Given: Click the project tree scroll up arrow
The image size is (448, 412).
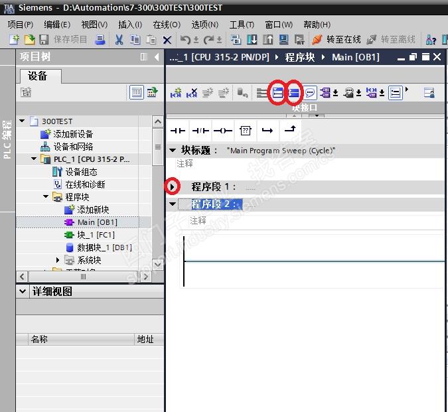Looking at the screenshot, I should tap(158, 122).
